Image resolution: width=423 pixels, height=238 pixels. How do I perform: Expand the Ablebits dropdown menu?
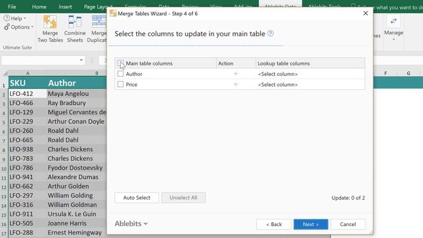[x=131, y=223]
